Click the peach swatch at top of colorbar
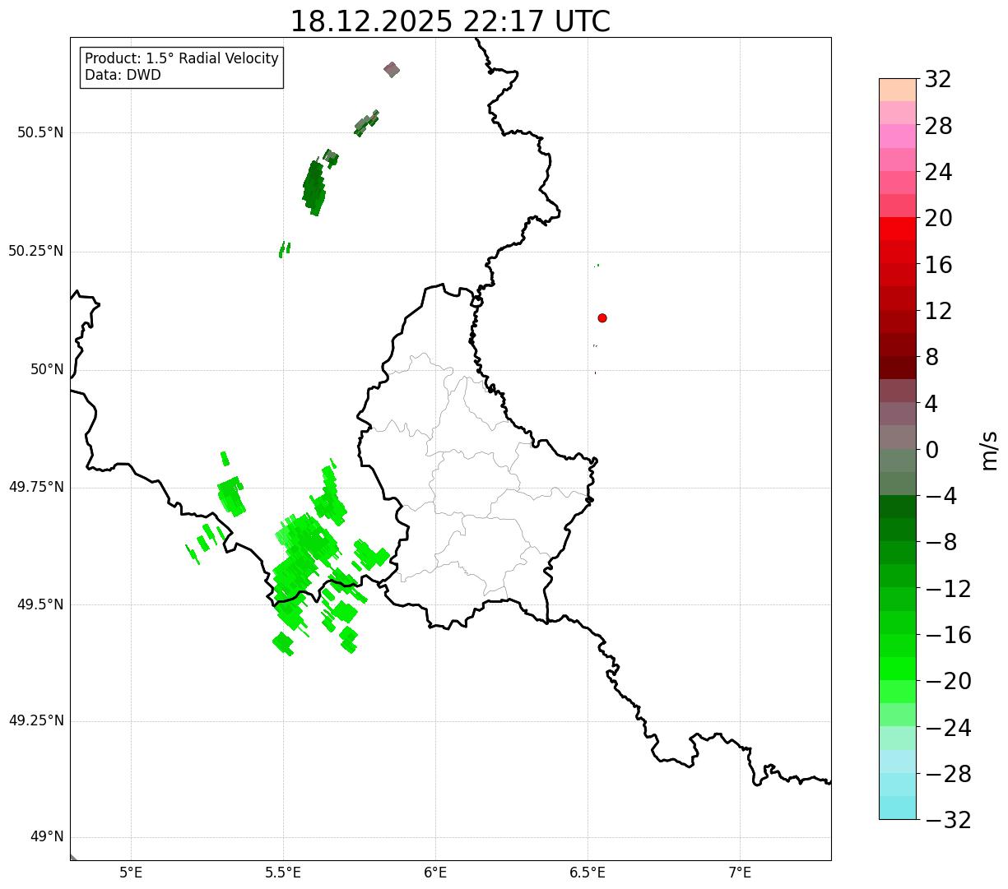The height and width of the screenshot is (889, 1008). (x=898, y=90)
